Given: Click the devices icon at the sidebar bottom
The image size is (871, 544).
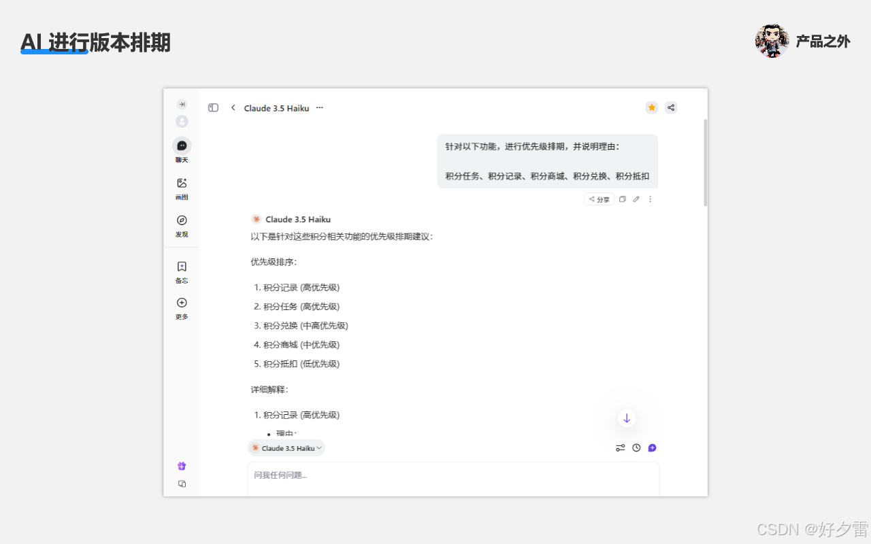Looking at the screenshot, I should 182,484.
